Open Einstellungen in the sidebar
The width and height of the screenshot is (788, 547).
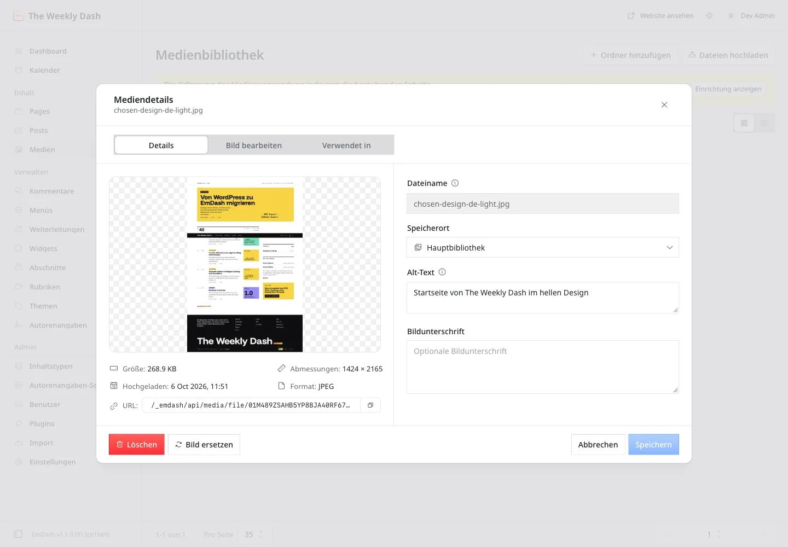point(53,462)
